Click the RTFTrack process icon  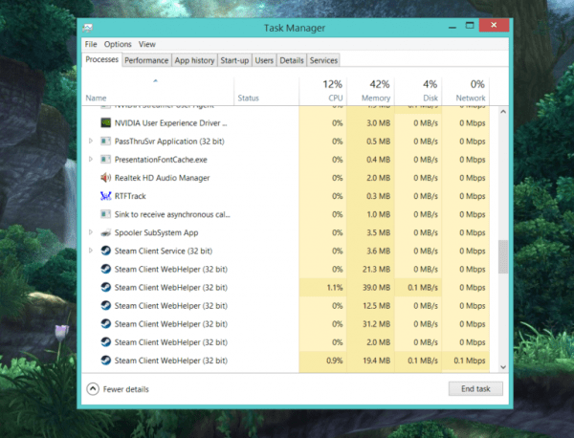[x=105, y=196]
